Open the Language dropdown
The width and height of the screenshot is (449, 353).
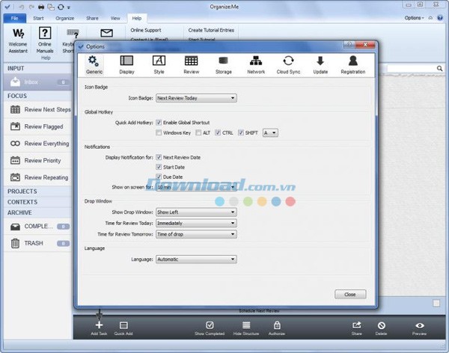coord(196,260)
